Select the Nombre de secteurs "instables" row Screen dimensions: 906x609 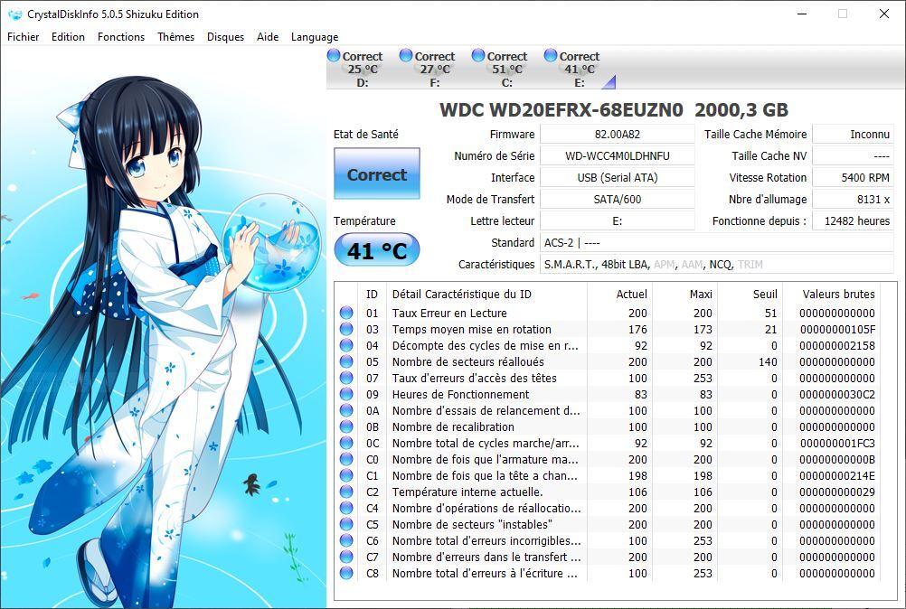coord(608,524)
